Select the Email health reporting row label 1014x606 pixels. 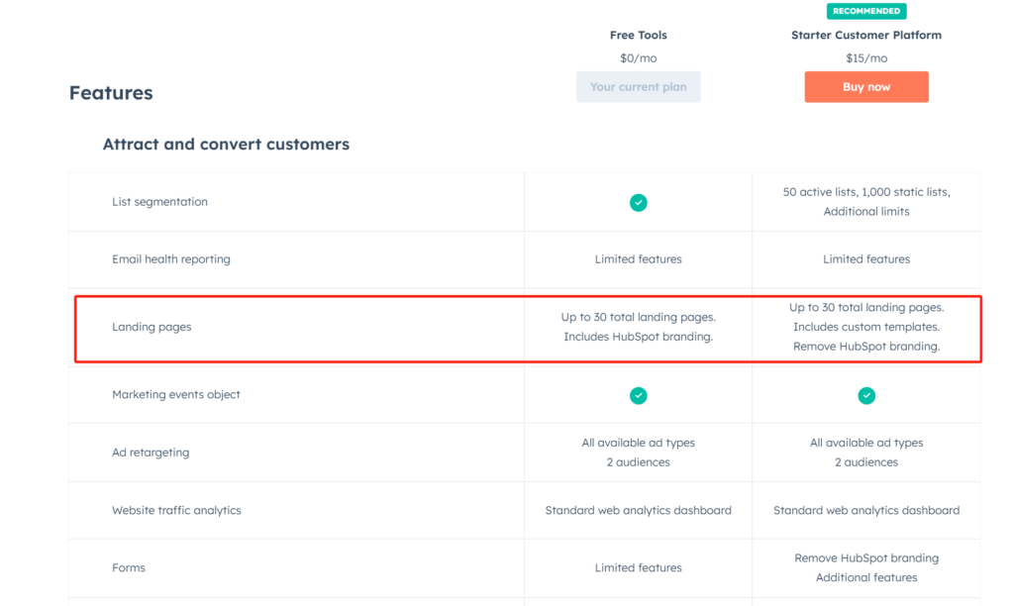point(170,259)
